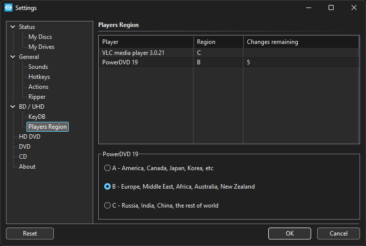Click the Cancel button
The image size is (366, 246).
[x=339, y=234]
